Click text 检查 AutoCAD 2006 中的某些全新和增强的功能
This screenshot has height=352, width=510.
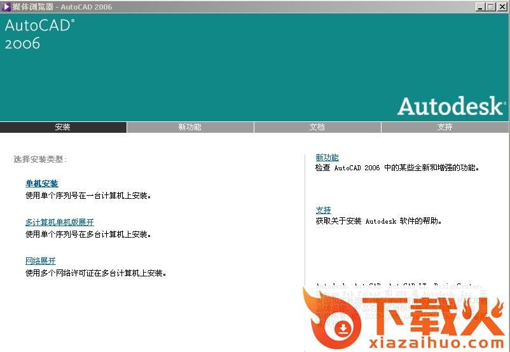coord(397,168)
